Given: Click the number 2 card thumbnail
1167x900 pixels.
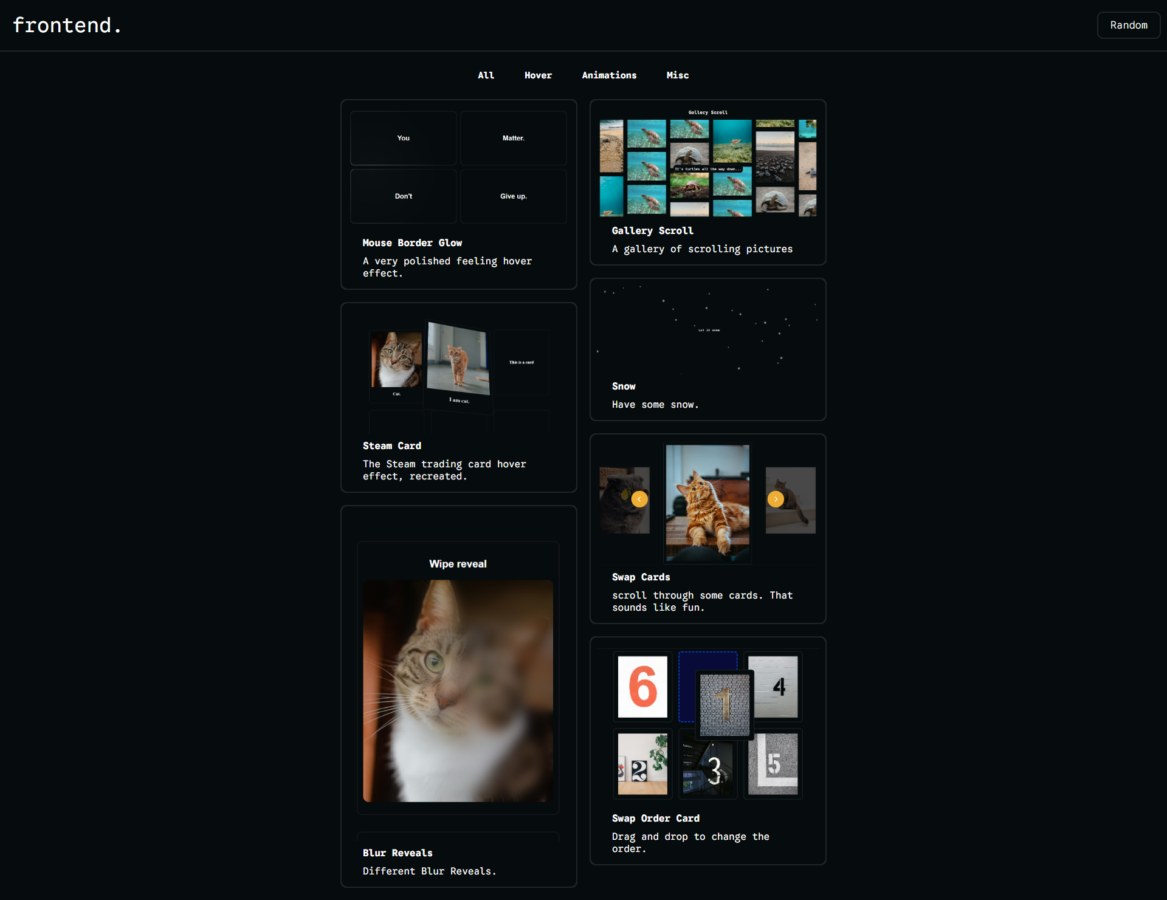Looking at the screenshot, I should (642, 764).
